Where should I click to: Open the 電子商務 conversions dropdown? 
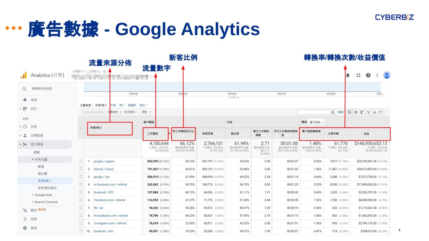click(x=317, y=122)
